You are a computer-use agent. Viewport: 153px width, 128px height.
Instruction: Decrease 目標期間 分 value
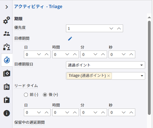[95, 54]
